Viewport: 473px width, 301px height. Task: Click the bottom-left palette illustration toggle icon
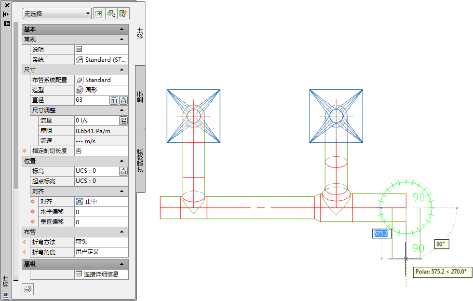coord(28,289)
